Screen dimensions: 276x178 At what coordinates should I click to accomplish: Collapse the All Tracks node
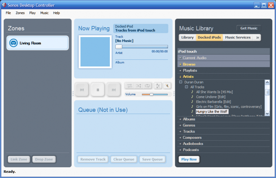(186, 87)
